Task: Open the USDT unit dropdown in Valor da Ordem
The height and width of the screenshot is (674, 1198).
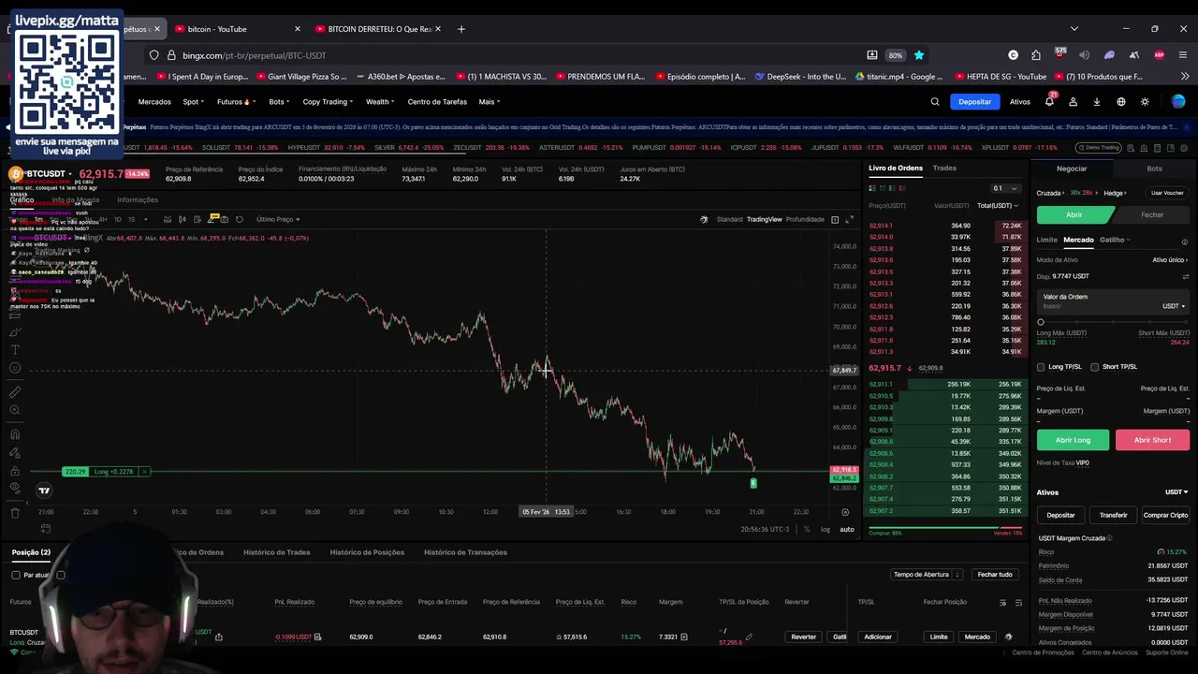Action: 1174,306
